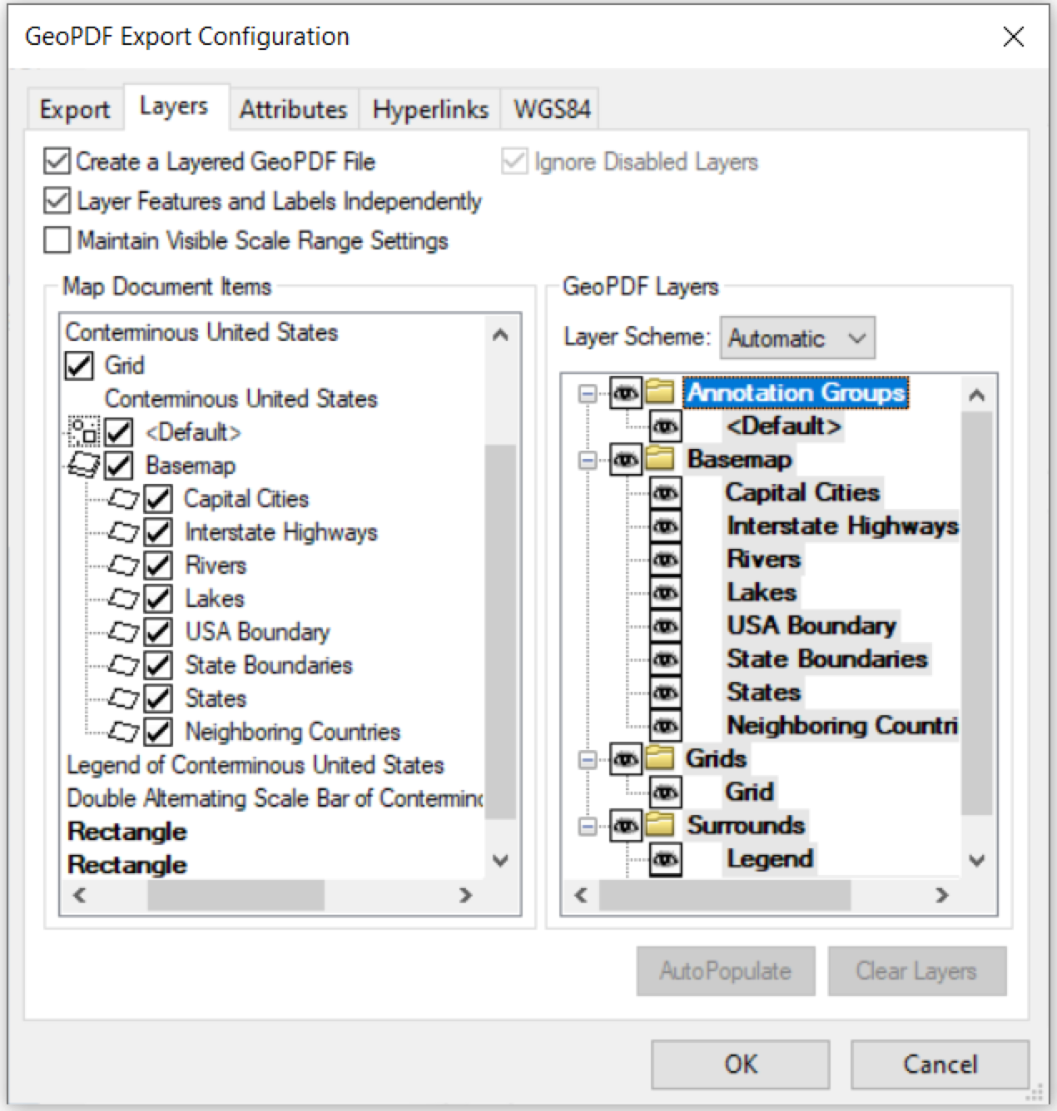The width and height of the screenshot is (1057, 1111).
Task: Click the Basemap folder icon in GeoPDF Layers
Action: tap(659, 458)
